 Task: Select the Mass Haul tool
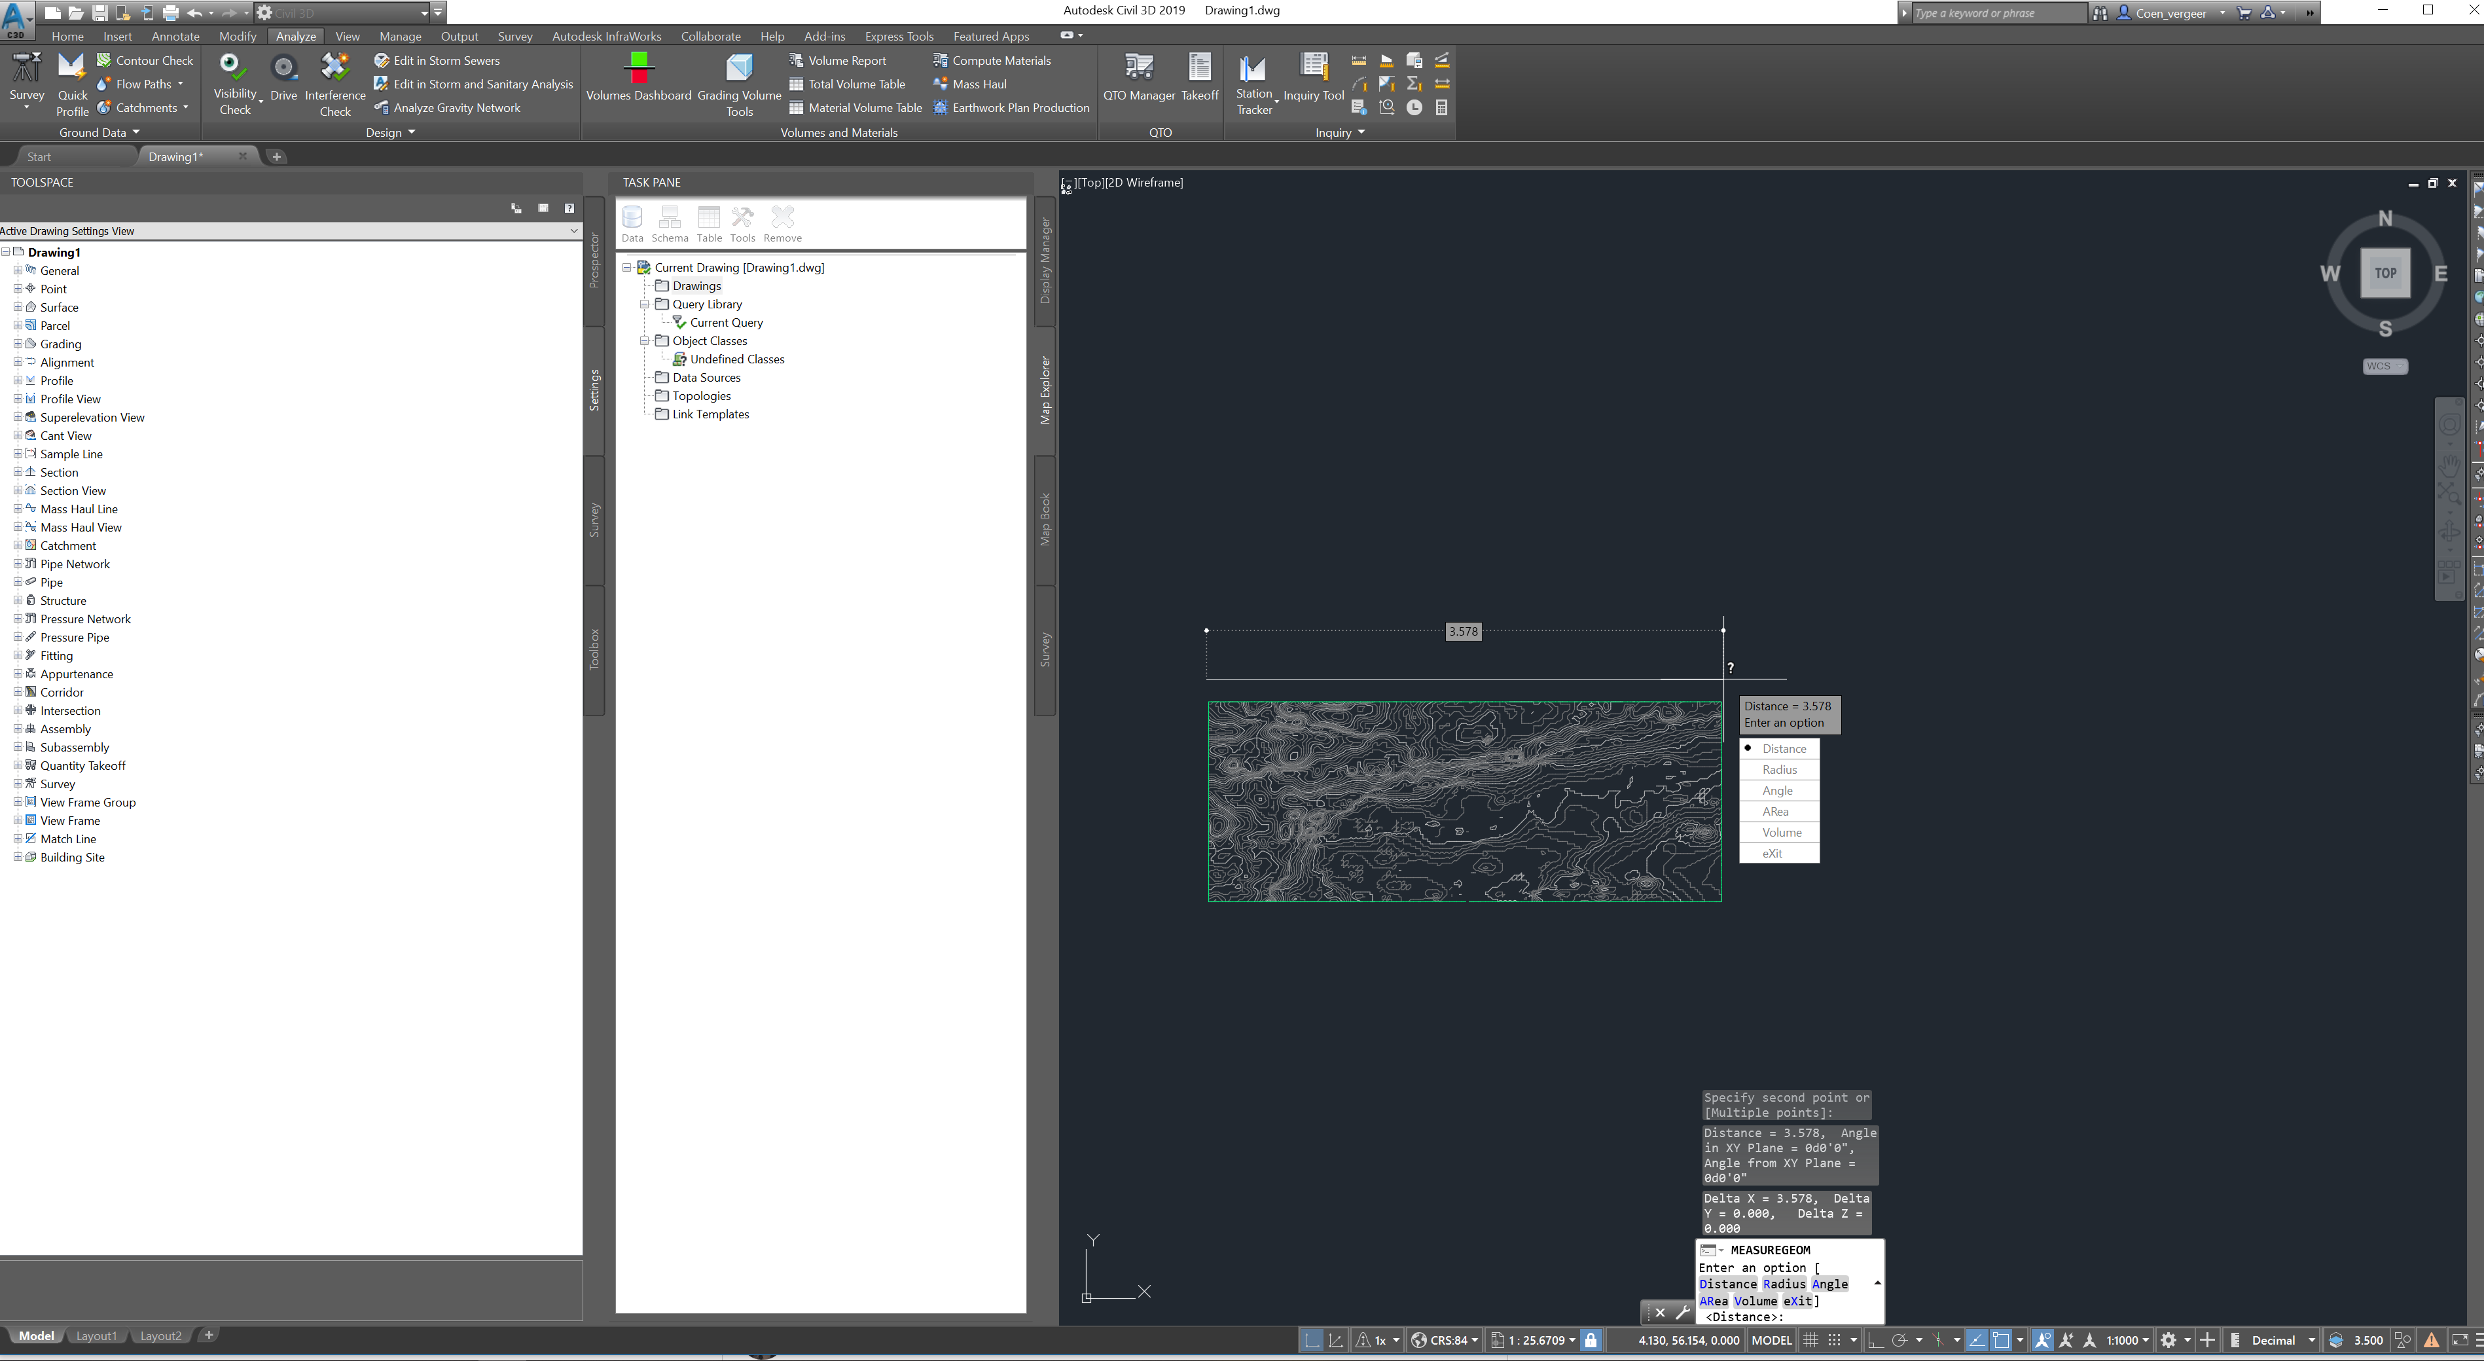(979, 84)
